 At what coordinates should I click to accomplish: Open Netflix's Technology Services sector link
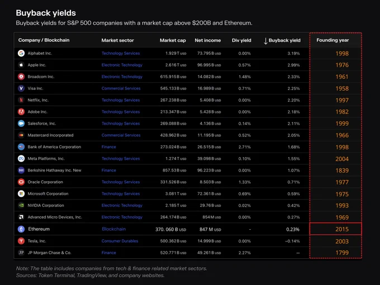pos(121,100)
